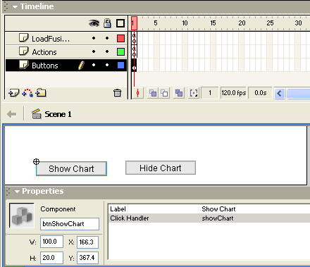Click the registration crosshair on Show Chart button

[36, 162]
